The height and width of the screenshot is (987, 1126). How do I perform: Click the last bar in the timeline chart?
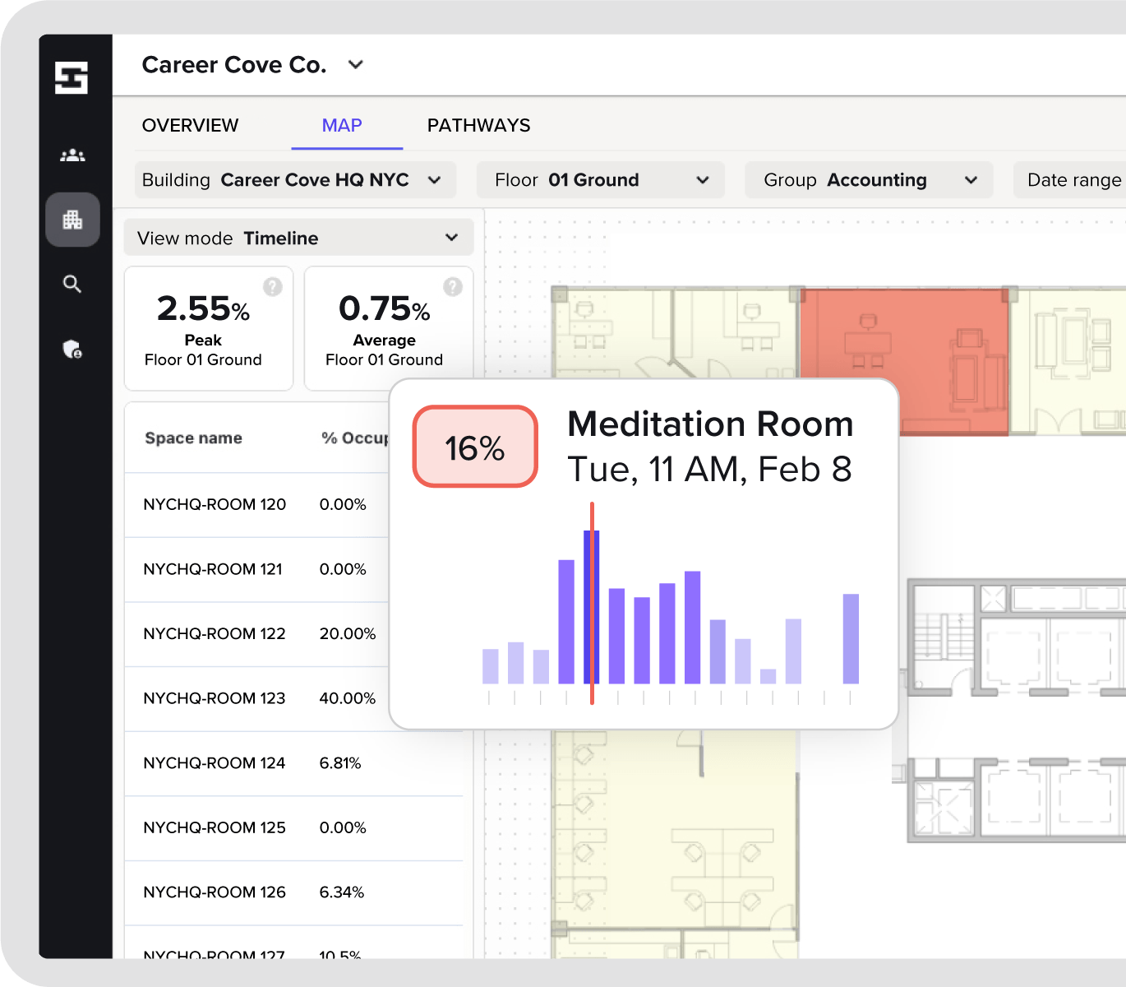(x=851, y=639)
